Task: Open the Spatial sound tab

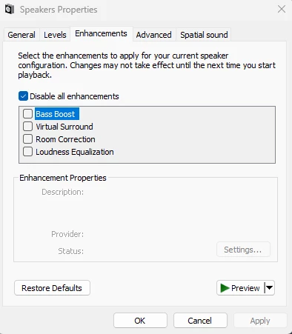Action: [x=204, y=35]
